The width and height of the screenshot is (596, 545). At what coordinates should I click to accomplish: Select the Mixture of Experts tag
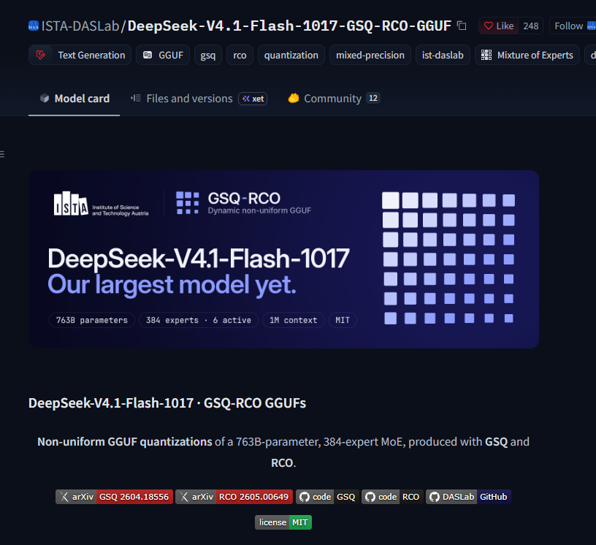(x=527, y=55)
